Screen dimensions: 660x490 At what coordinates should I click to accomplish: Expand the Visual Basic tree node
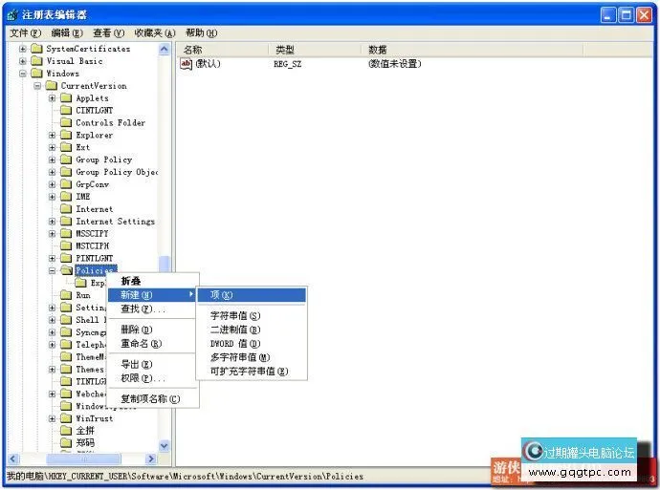click(x=23, y=61)
